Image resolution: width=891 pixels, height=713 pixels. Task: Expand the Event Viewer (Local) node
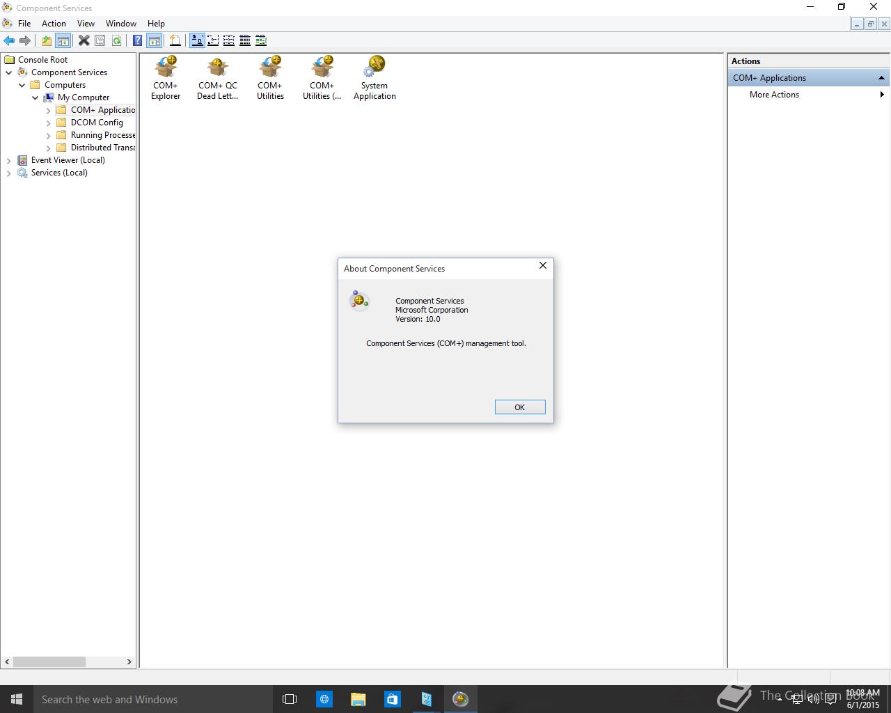pyautogui.click(x=9, y=160)
